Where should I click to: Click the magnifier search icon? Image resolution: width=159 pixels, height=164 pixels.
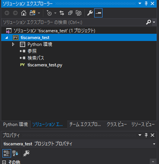point(148,22)
